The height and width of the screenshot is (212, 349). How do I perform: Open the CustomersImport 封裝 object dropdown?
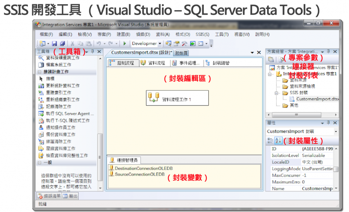point(336,132)
